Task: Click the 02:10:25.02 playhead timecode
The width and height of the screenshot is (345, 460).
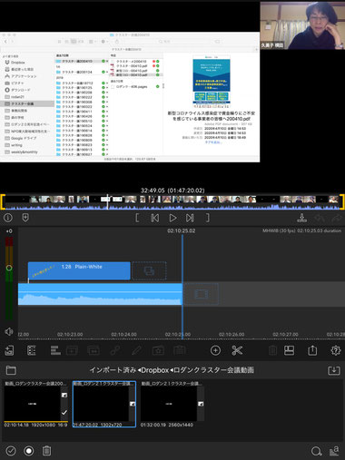Action: 182,230
